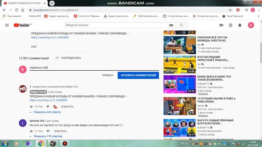Viewport: 262px width, 147px height.
Task: Click the Opera extension icon
Action: [x=238, y=10]
